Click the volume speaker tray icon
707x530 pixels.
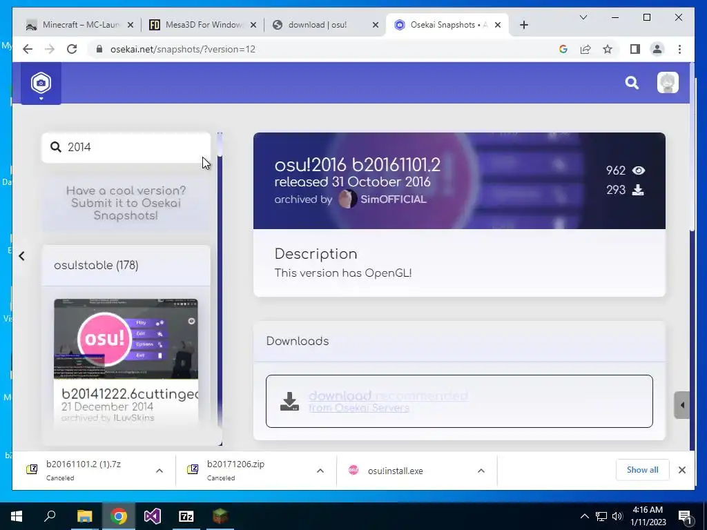(x=617, y=516)
